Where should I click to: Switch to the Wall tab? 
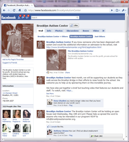(41, 31)
